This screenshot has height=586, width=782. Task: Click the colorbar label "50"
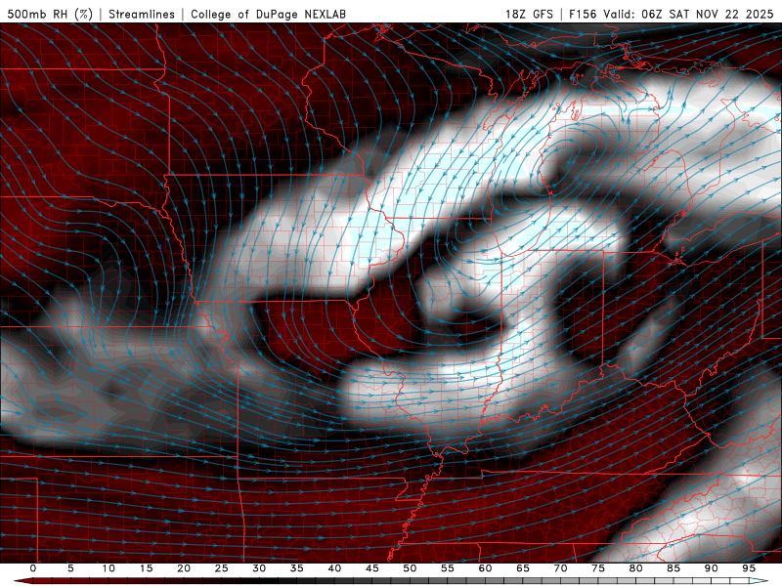(410, 568)
